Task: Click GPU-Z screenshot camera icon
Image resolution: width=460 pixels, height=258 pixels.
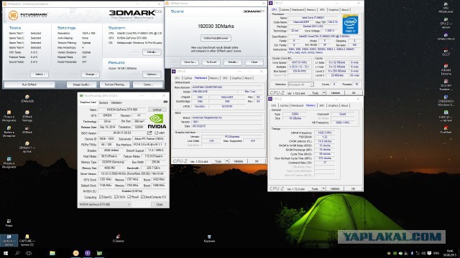Action: 165,102
